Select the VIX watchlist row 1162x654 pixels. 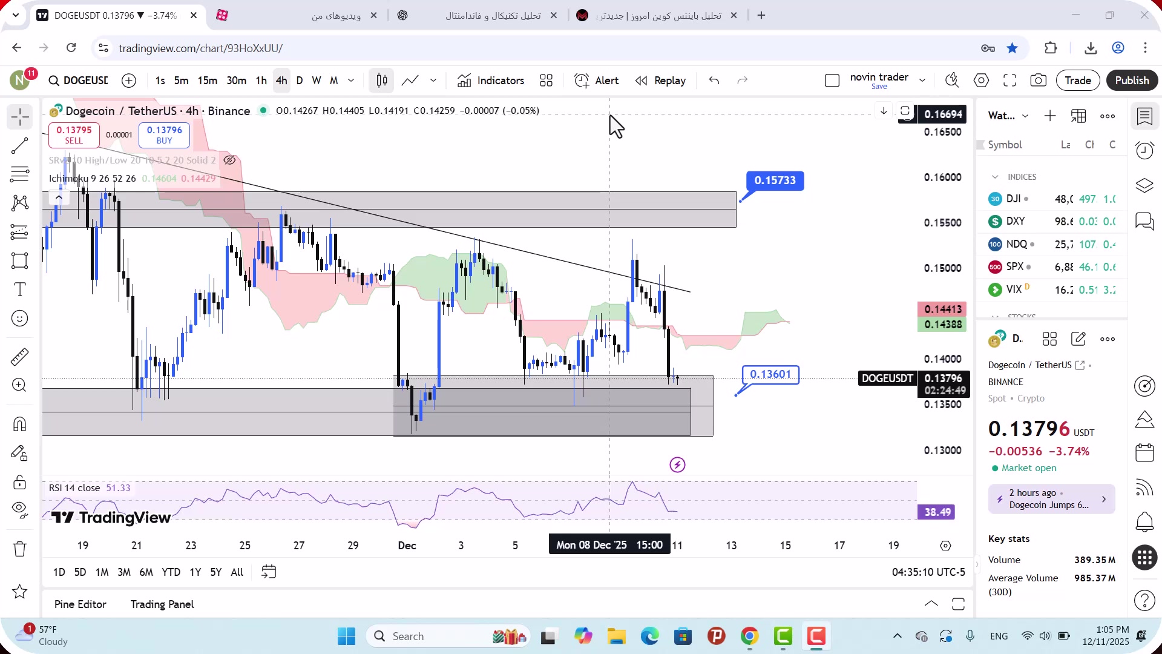click(1052, 289)
